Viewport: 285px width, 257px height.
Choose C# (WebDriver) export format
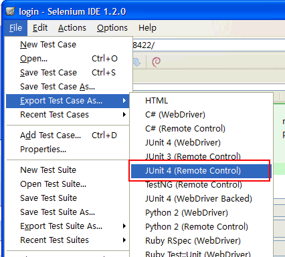click(175, 115)
